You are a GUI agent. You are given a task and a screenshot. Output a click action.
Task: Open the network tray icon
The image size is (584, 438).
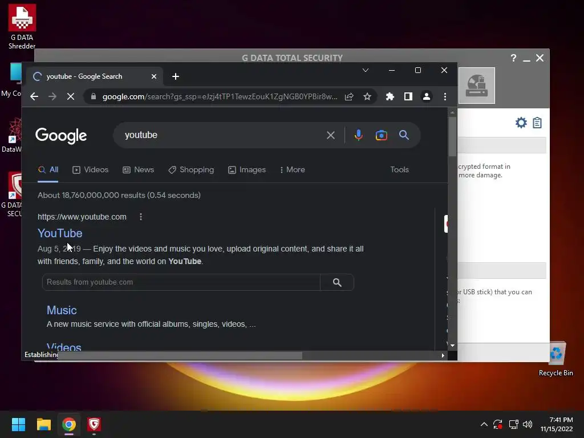click(514, 424)
